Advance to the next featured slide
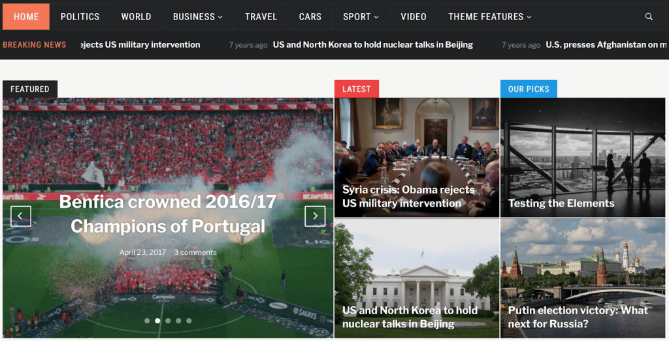Screen dimensions: 669x341 [x=315, y=216]
